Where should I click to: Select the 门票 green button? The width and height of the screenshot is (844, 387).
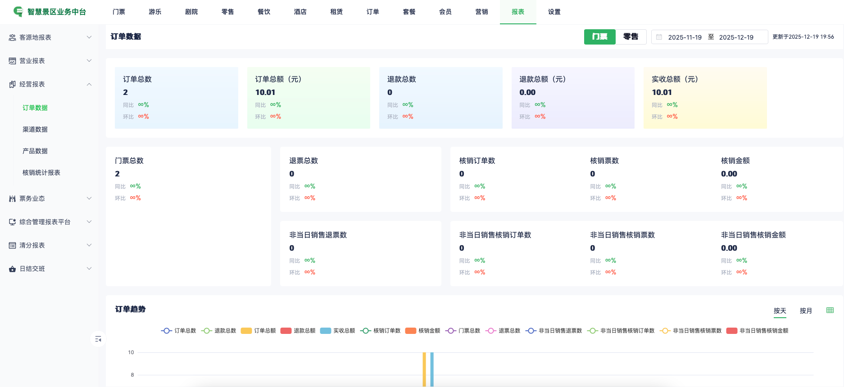(x=599, y=37)
